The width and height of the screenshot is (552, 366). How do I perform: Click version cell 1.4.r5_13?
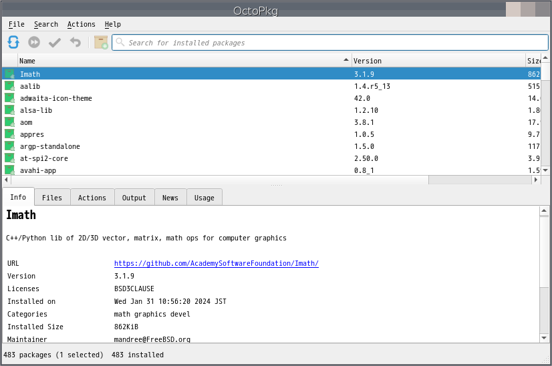click(372, 86)
